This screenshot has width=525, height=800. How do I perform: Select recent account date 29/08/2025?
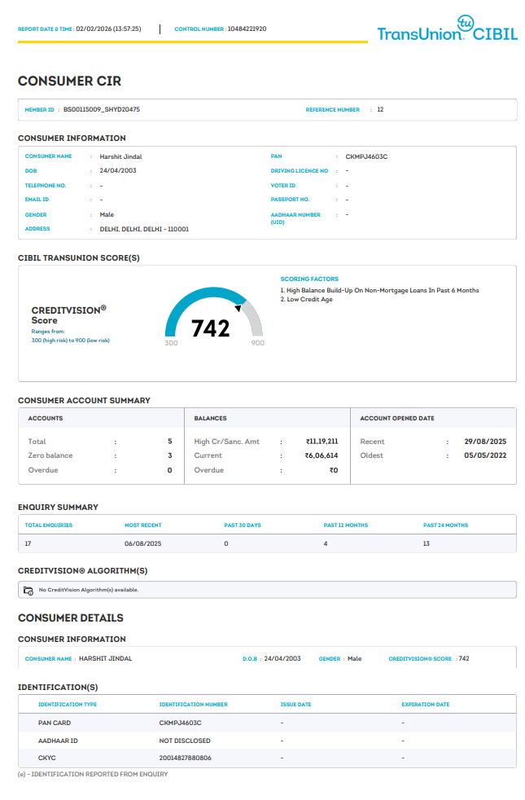point(485,442)
